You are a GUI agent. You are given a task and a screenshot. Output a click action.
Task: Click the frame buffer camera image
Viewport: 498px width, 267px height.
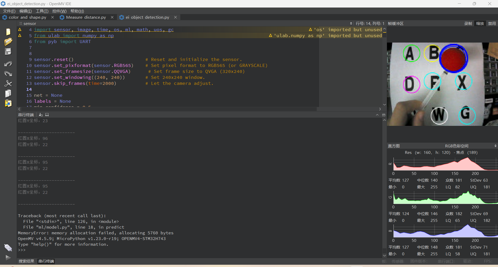(442, 84)
